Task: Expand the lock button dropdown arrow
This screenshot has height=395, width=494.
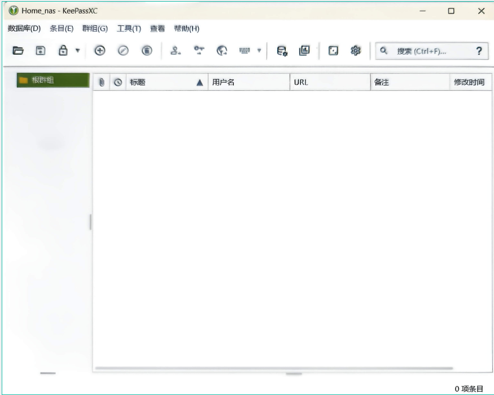Action: pos(77,51)
